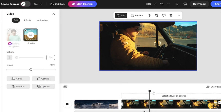Open more options three-dot menu
The image size is (221, 112).
(x=178, y=15)
